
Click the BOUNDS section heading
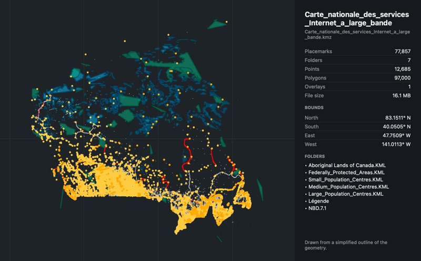[x=314, y=107]
